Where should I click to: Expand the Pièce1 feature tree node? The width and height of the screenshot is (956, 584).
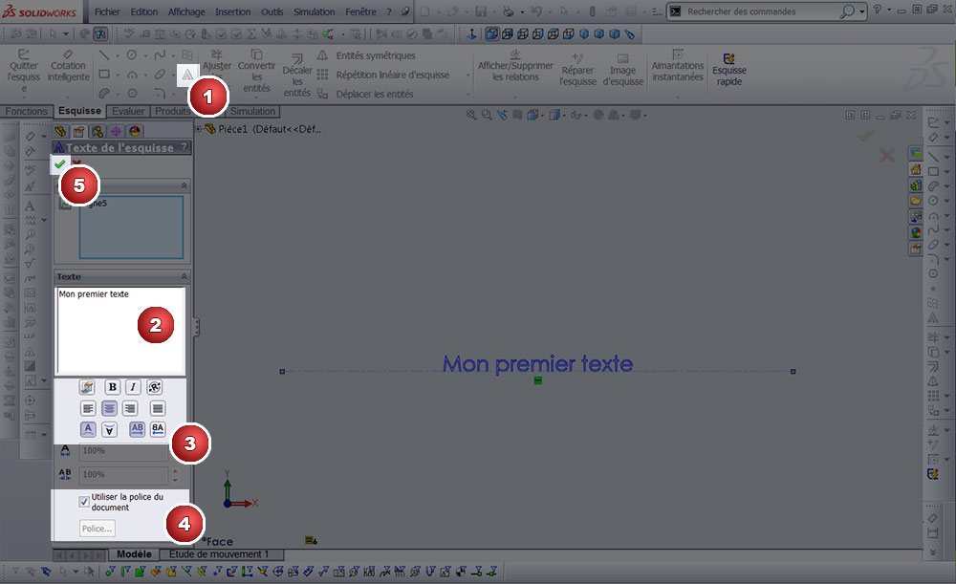(198, 129)
